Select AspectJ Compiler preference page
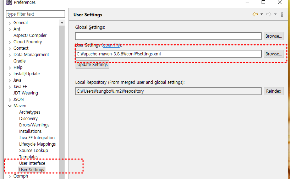 tap(30, 36)
